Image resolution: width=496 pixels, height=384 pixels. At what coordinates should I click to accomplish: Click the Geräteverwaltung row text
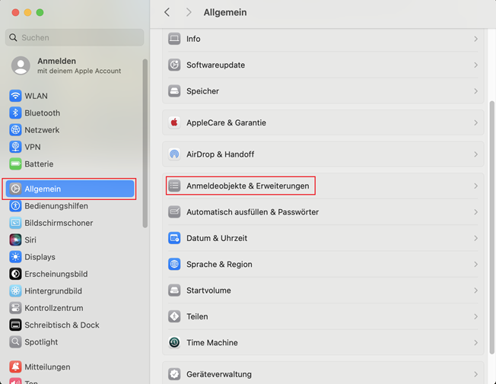(219, 374)
